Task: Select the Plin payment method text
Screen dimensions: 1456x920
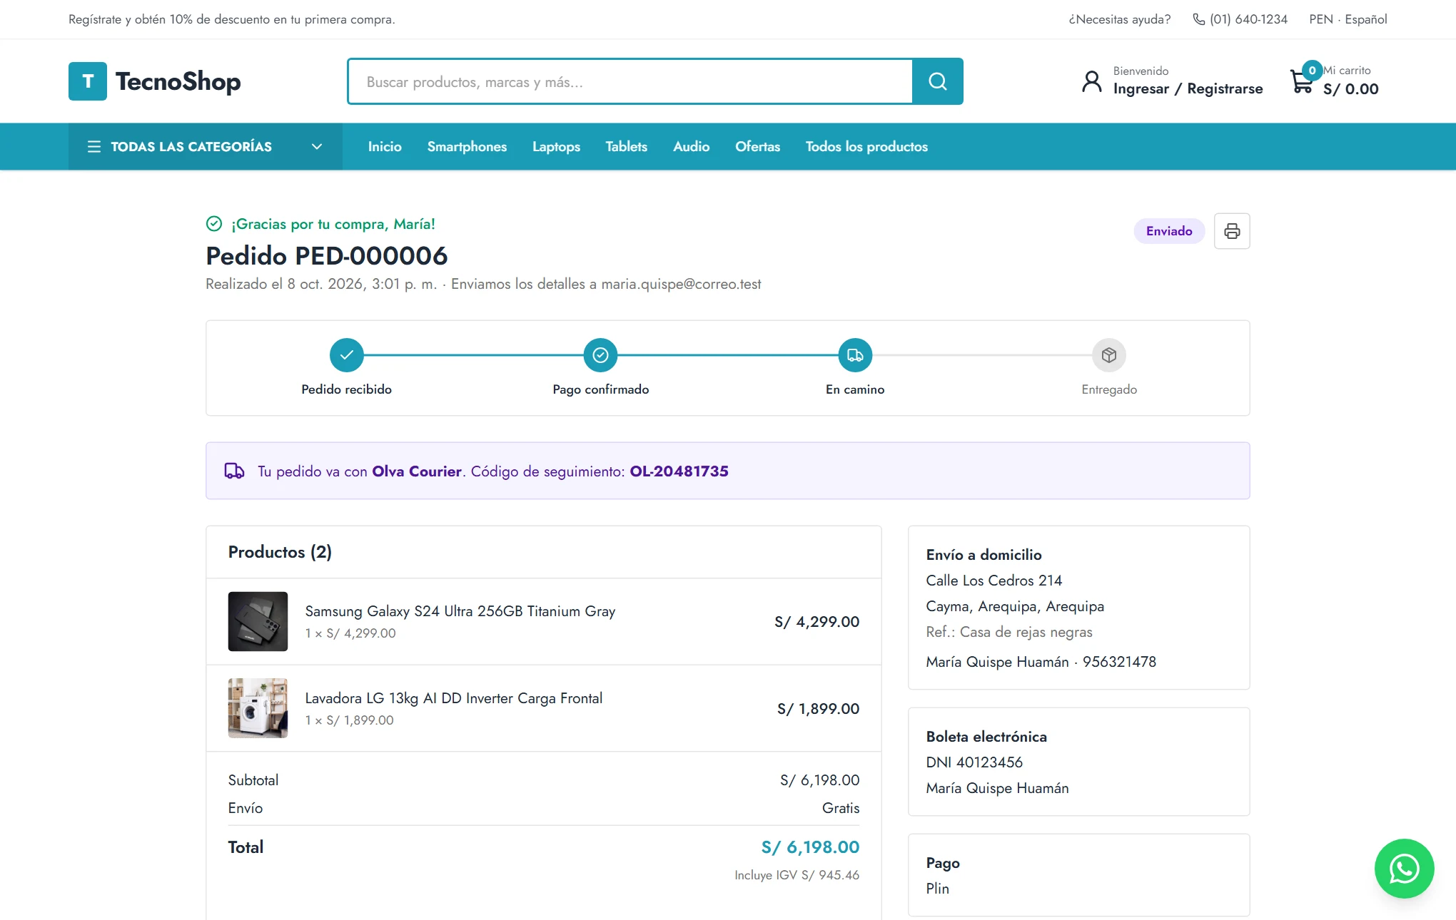Action: [937, 889]
